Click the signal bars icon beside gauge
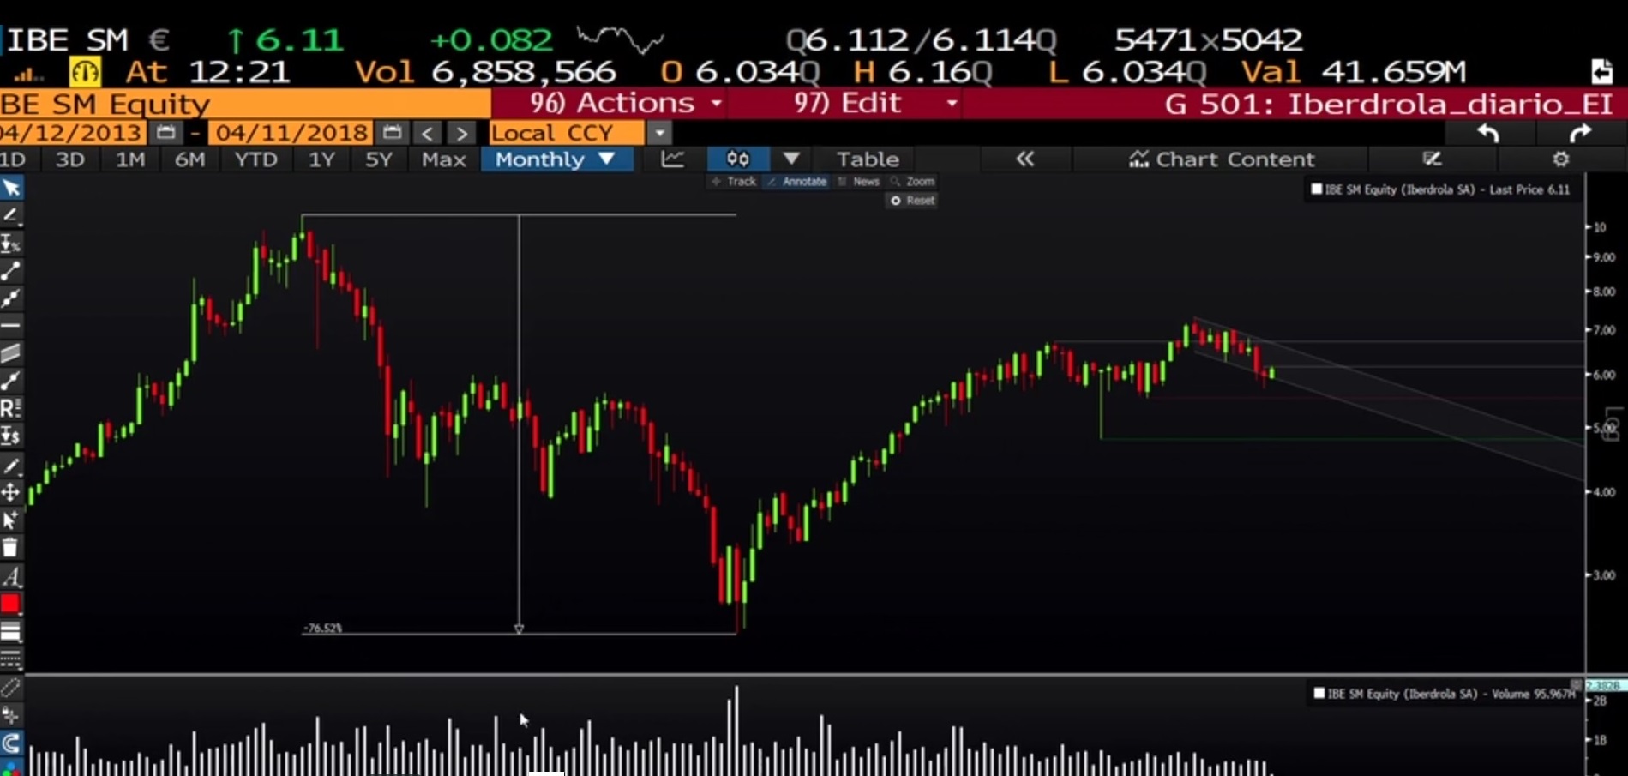Screen dimensions: 1628x776 (28, 75)
